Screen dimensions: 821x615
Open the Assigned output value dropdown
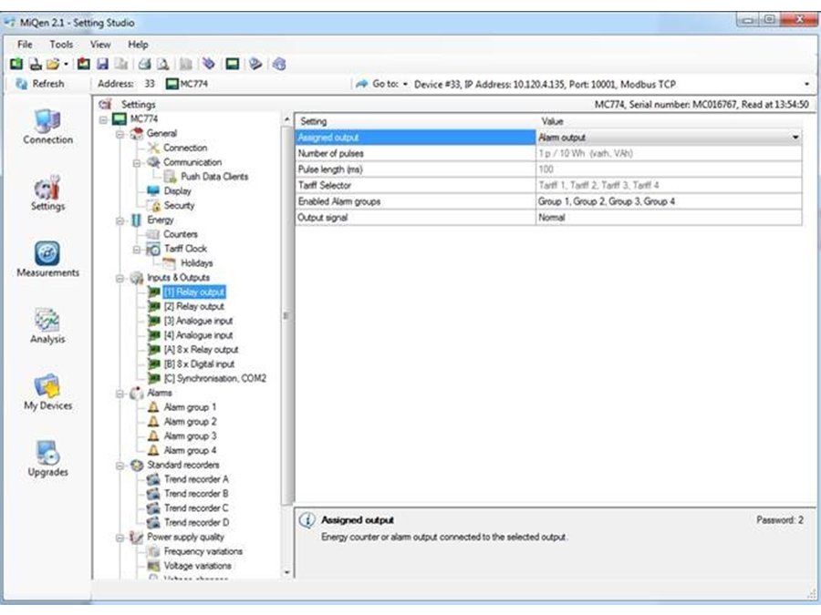click(x=795, y=138)
